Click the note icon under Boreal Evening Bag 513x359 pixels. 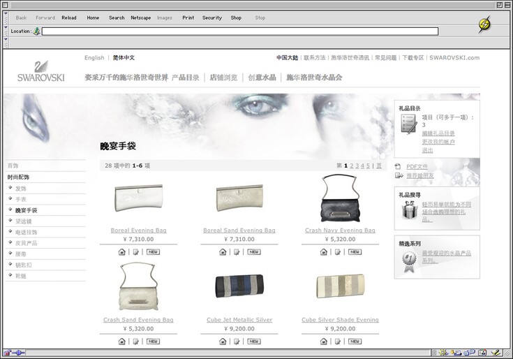coord(136,252)
